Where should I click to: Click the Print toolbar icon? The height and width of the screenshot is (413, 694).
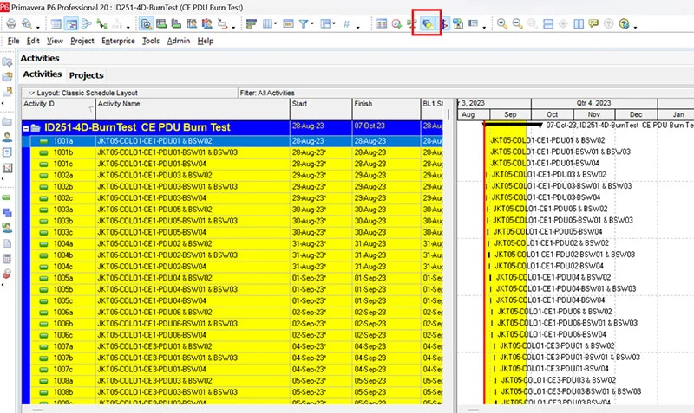tap(11, 24)
